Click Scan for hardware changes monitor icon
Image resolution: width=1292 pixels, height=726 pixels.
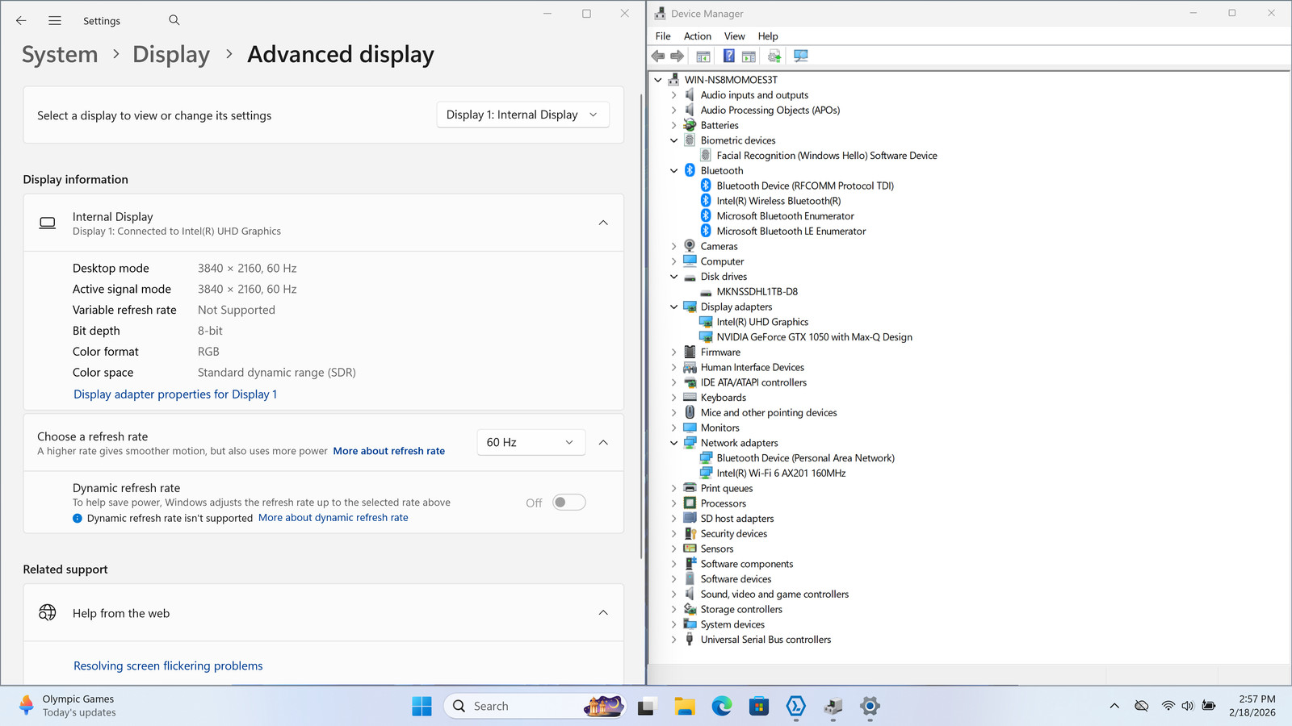click(x=800, y=56)
